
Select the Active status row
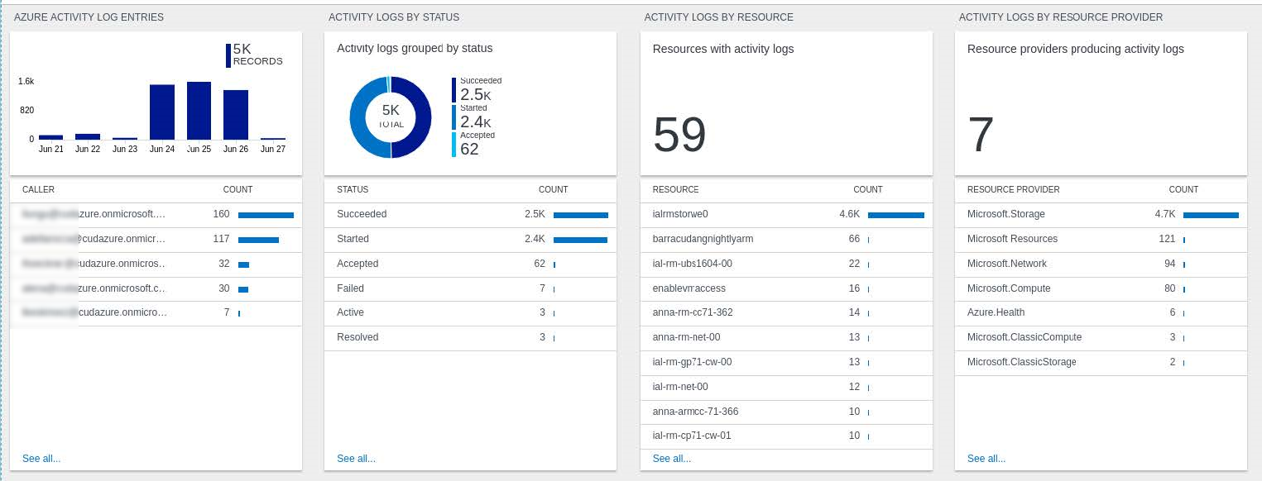[470, 312]
